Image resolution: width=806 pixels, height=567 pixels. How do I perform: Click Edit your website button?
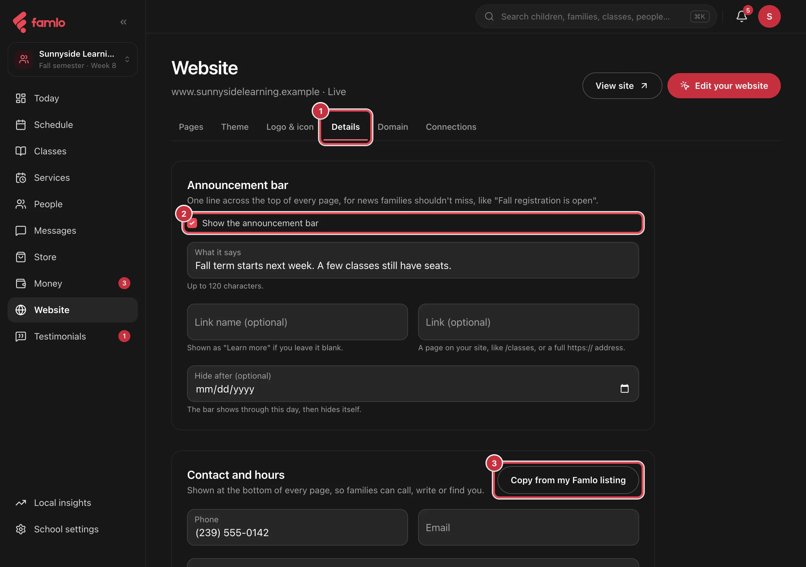point(724,86)
